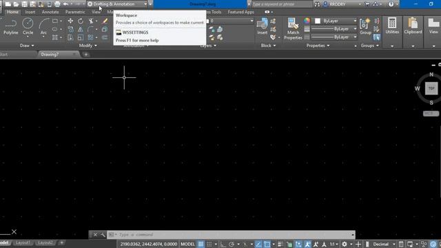
Task: Click the RRODRY user account button
Action: [337, 4]
